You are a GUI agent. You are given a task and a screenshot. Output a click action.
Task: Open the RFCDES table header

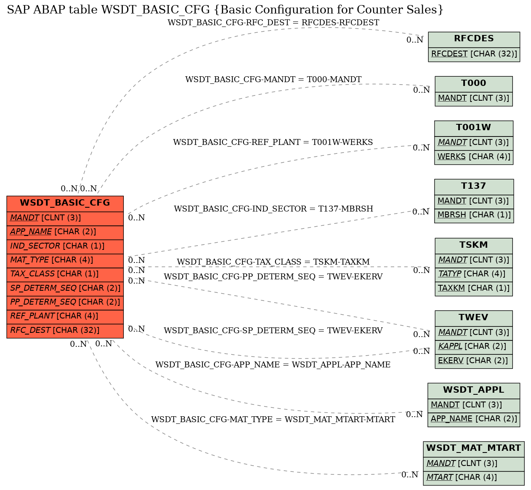[x=474, y=39]
